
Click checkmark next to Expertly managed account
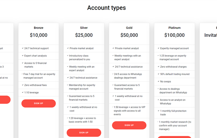click(158, 48)
